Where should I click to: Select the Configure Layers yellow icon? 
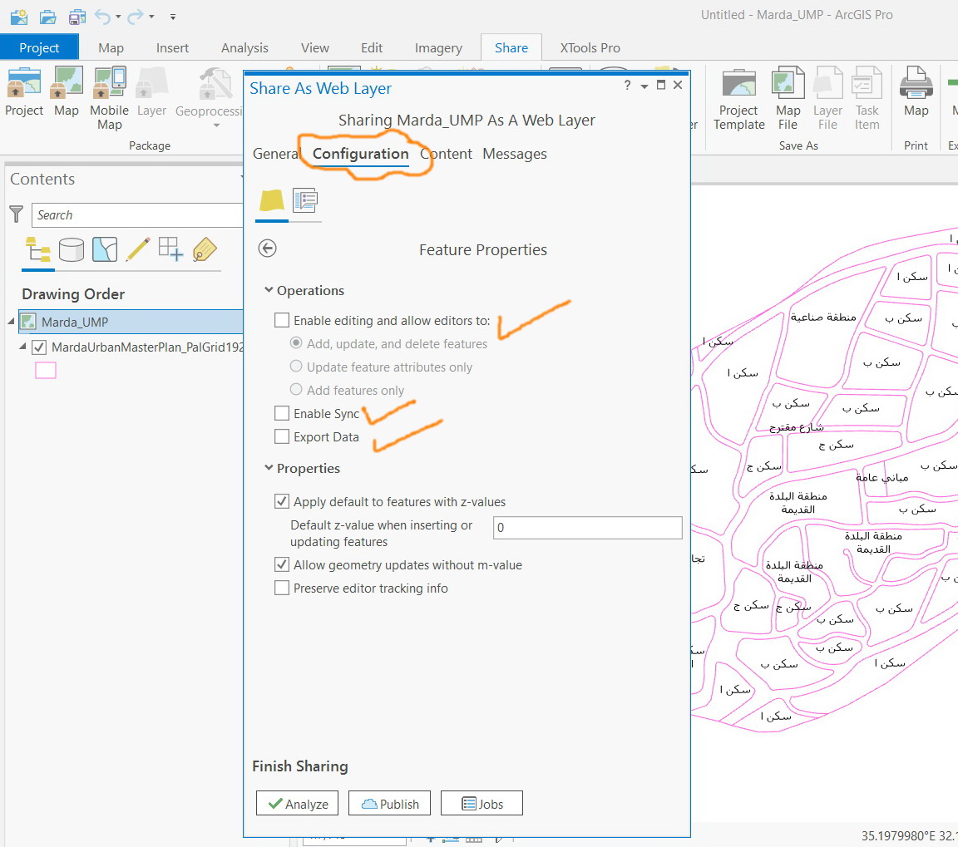[272, 201]
